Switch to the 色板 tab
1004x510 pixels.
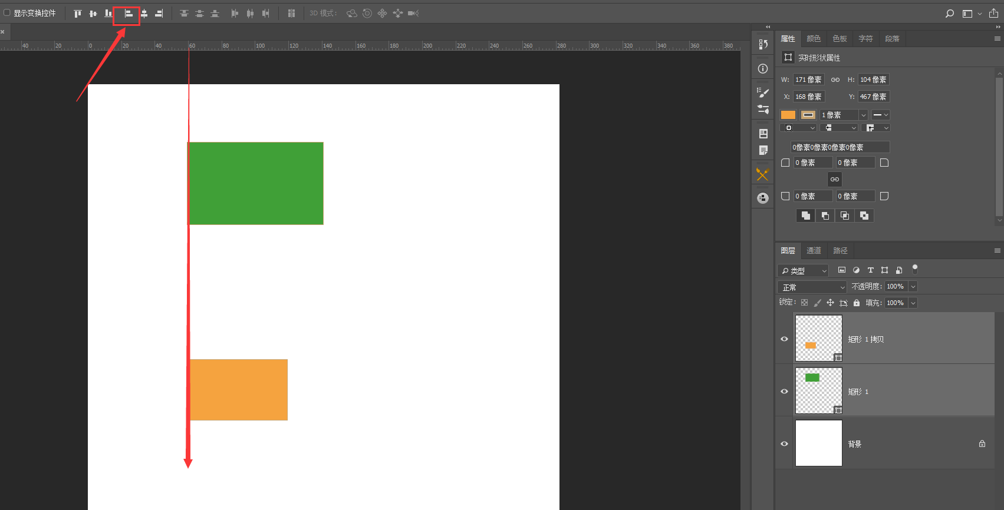840,39
